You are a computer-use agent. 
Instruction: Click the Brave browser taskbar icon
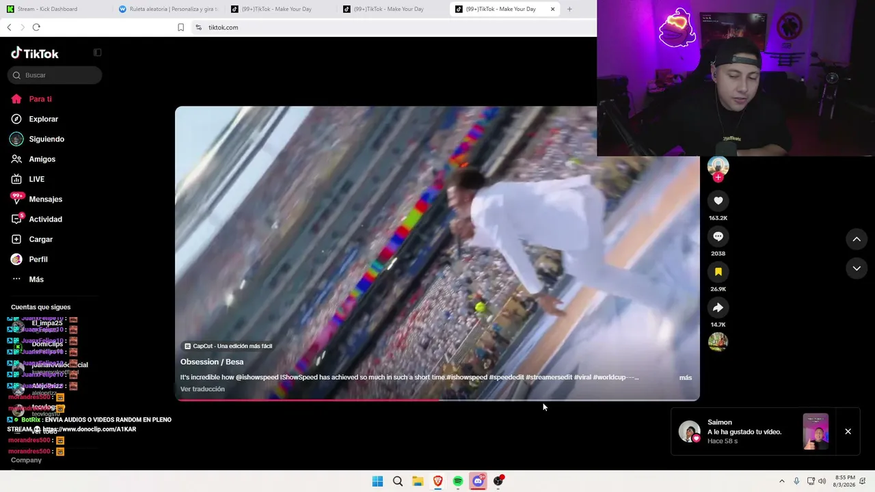[437, 481]
